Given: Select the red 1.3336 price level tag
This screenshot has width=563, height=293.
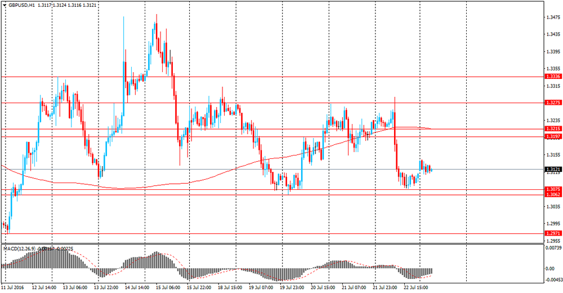Looking at the screenshot, I should click(x=553, y=77).
